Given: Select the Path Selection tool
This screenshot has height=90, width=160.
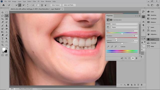Looking at the screenshot, I should tap(6, 38).
